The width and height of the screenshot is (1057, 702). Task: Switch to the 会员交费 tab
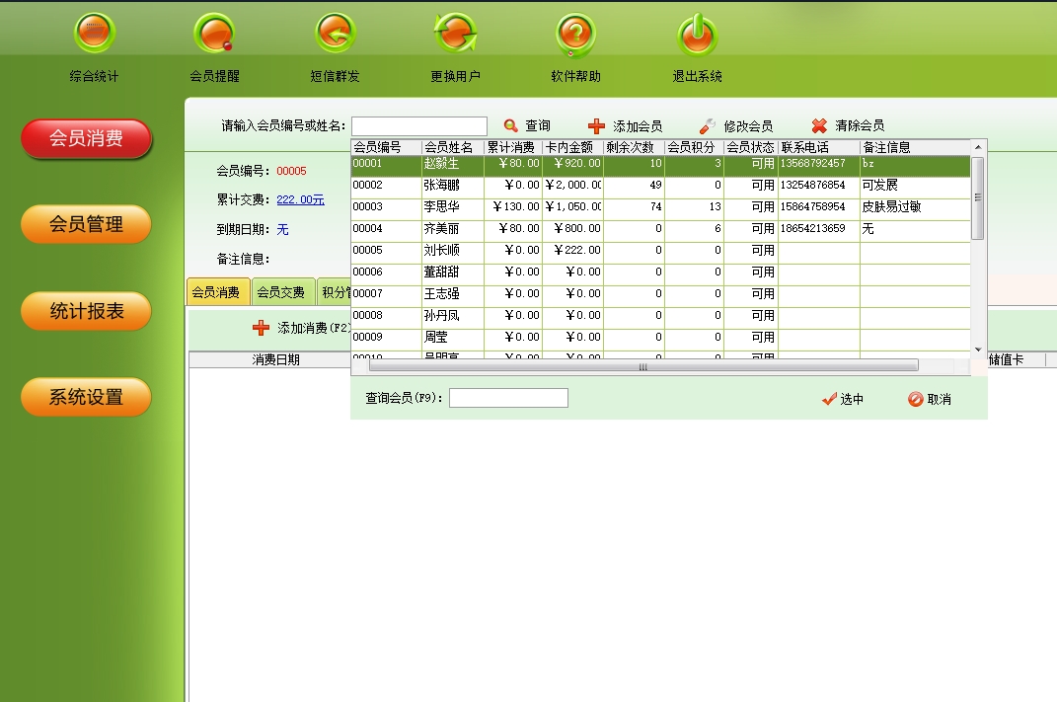[280, 292]
